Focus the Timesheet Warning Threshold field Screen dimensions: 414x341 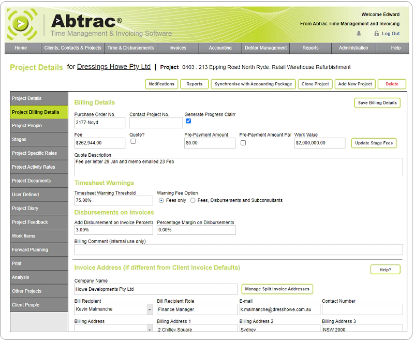113,201
